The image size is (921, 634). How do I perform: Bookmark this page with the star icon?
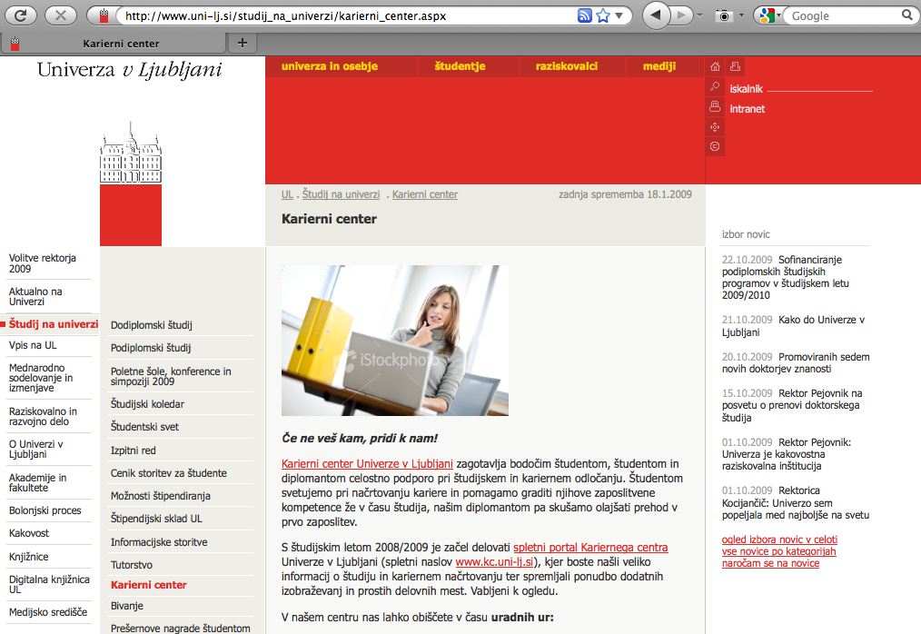(x=603, y=15)
